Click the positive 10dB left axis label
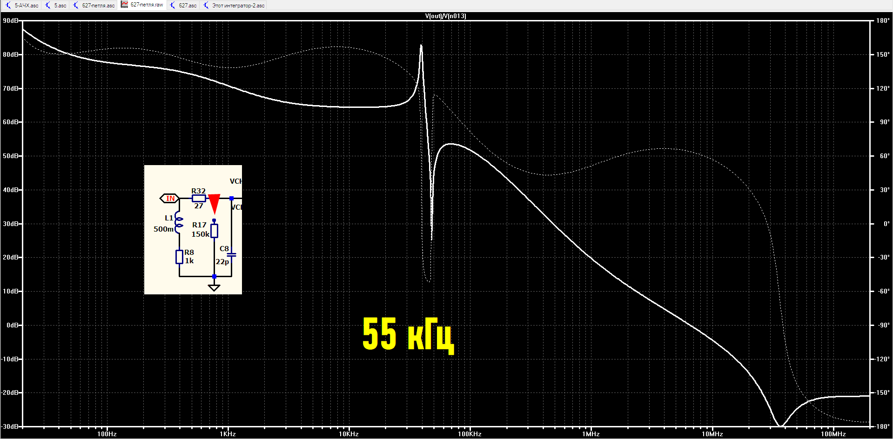Viewport: 893px width, 439px height. (x=11, y=291)
